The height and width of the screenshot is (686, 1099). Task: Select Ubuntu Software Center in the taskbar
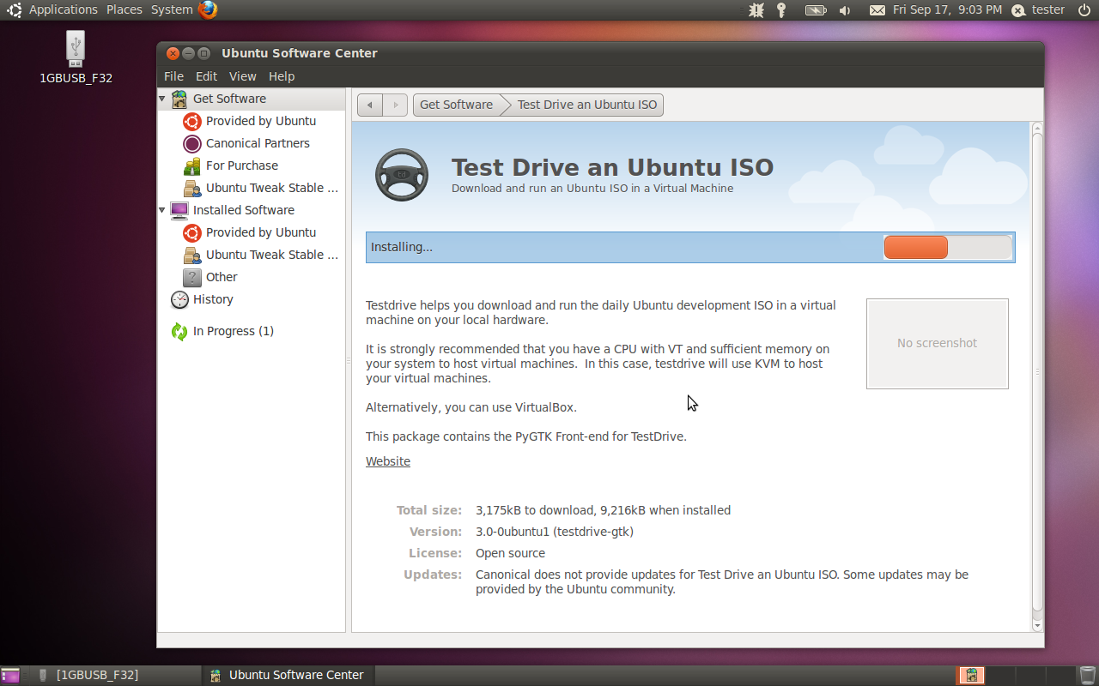pos(288,676)
